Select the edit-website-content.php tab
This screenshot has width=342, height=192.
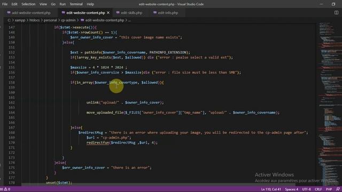[x=85, y=13]
